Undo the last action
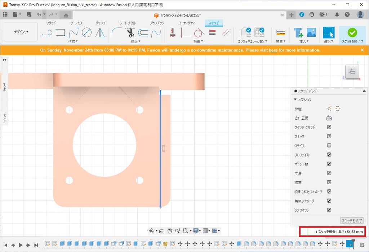 coord(39,15)
